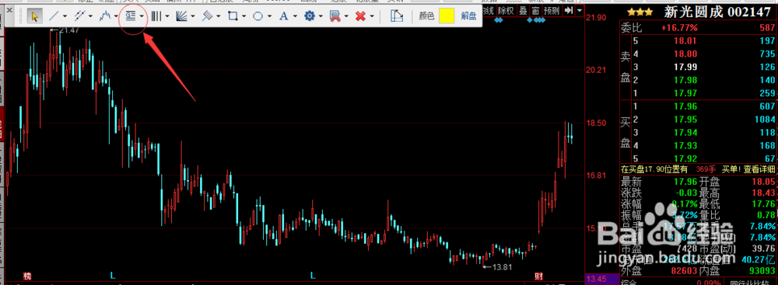The height and width of the screenshot is (285, 778).
Task: Switch to the 除权 tab
Action: tap(506, 10)
